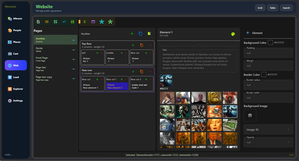Open Settings in the sidebar
Screen dimensions: 299x161
tap(15, 101)
